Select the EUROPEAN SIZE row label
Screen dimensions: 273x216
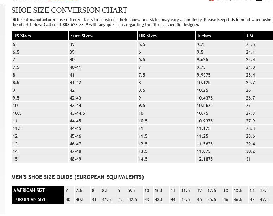point(38,199)
